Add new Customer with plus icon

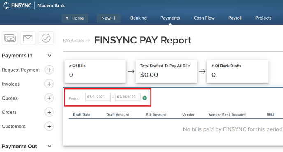pyautogui.click(x=49, y=126)
